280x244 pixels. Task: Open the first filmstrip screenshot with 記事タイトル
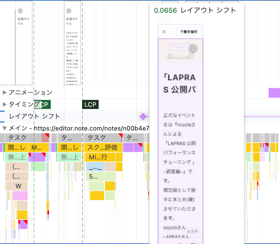pos(24,43)
